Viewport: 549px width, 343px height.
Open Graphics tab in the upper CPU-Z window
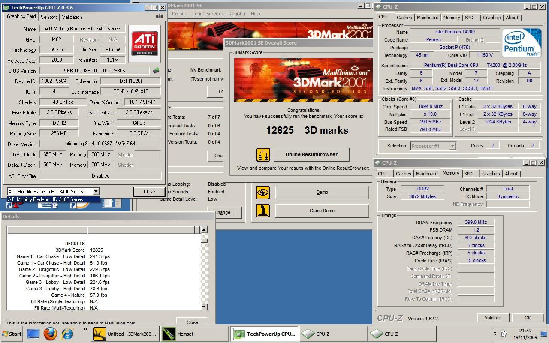pyautogui.click(x=492, y=18)
